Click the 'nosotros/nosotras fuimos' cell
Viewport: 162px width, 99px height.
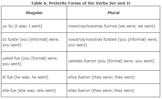[x=113, y=26]
